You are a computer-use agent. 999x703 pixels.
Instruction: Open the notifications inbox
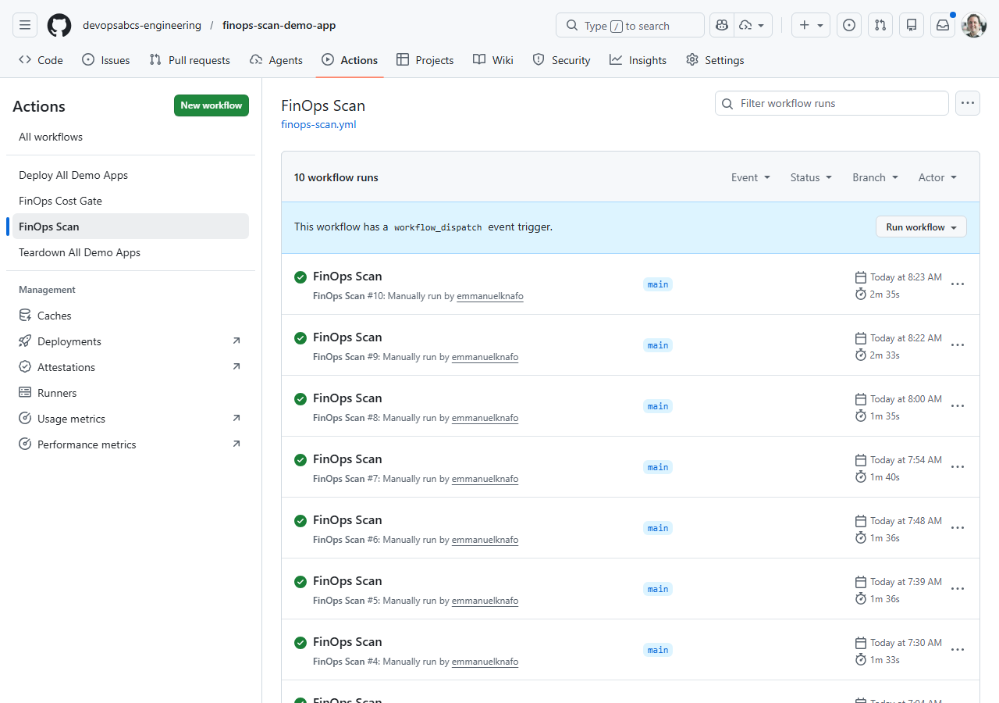[942, 24]
